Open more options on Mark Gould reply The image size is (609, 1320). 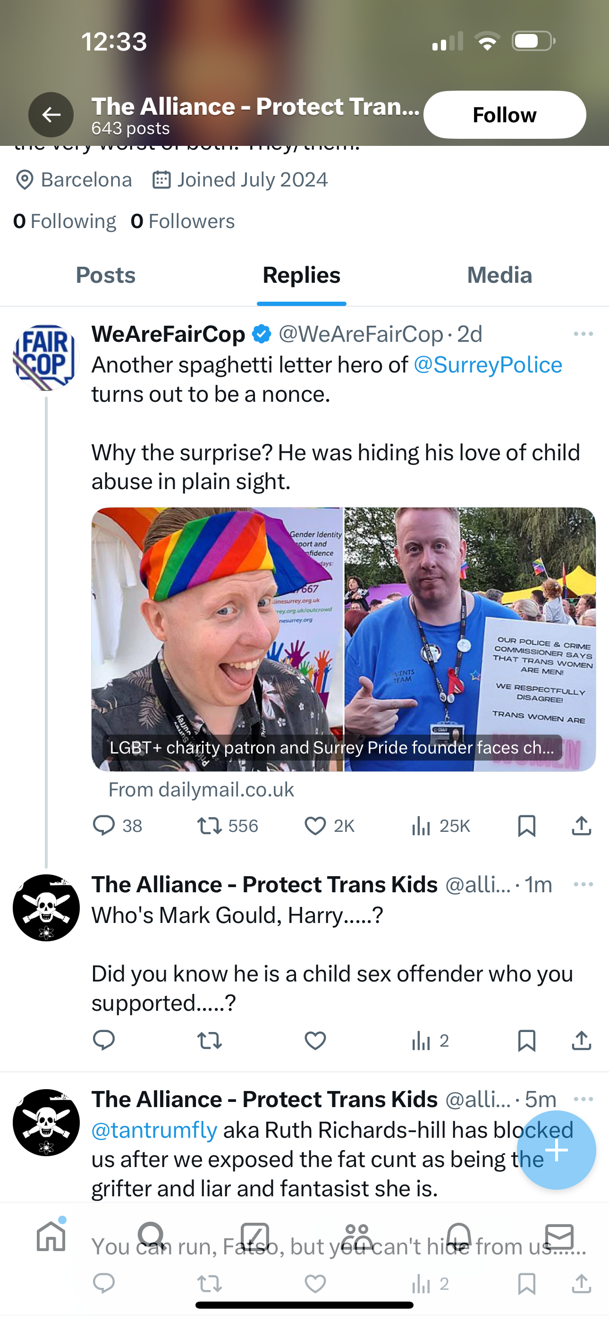(x=584, y=884)
